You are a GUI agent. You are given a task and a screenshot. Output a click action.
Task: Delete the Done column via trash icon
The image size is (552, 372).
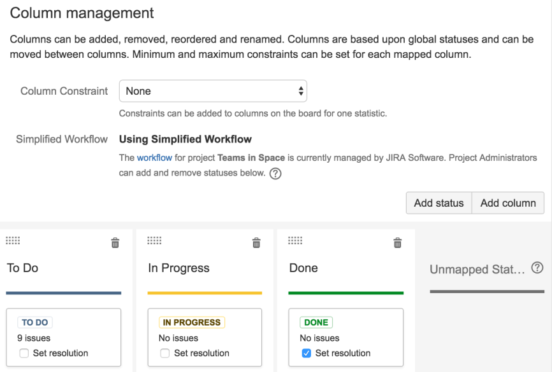point(398,242)
